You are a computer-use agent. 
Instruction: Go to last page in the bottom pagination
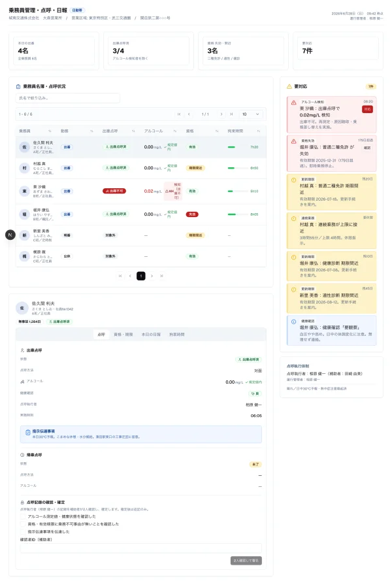[161, 276]
